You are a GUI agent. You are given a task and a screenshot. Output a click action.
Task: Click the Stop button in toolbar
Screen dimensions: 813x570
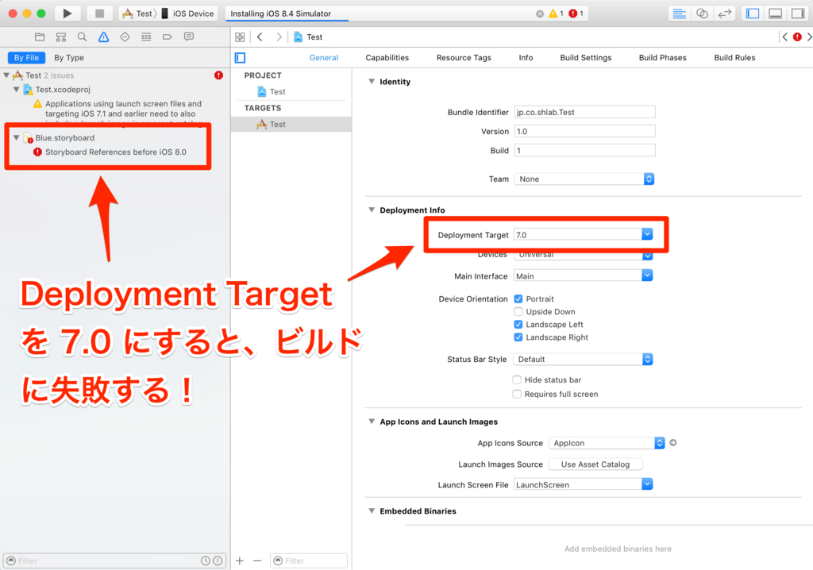pyautogui.click(x=99, y=13)
